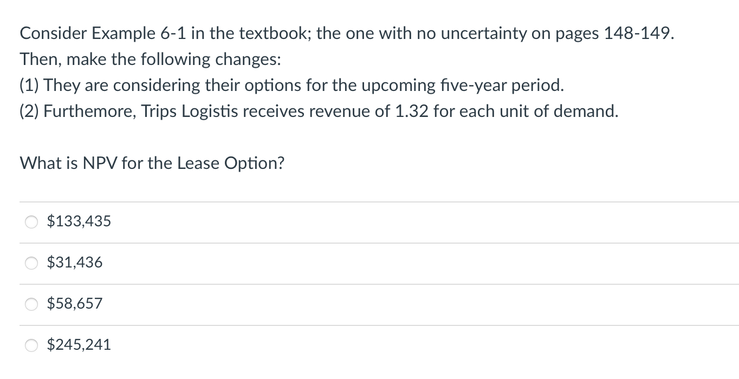This screenshot has height=379, width=739.
Task: Select the $31,436 answer radio button
Action: point(31,263)
